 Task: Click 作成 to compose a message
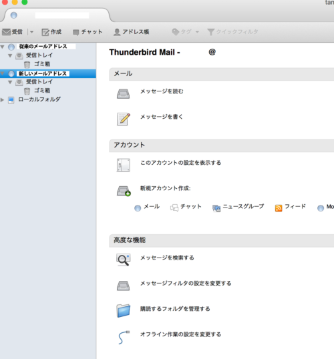pyautogui.click(x=51, y=32)
